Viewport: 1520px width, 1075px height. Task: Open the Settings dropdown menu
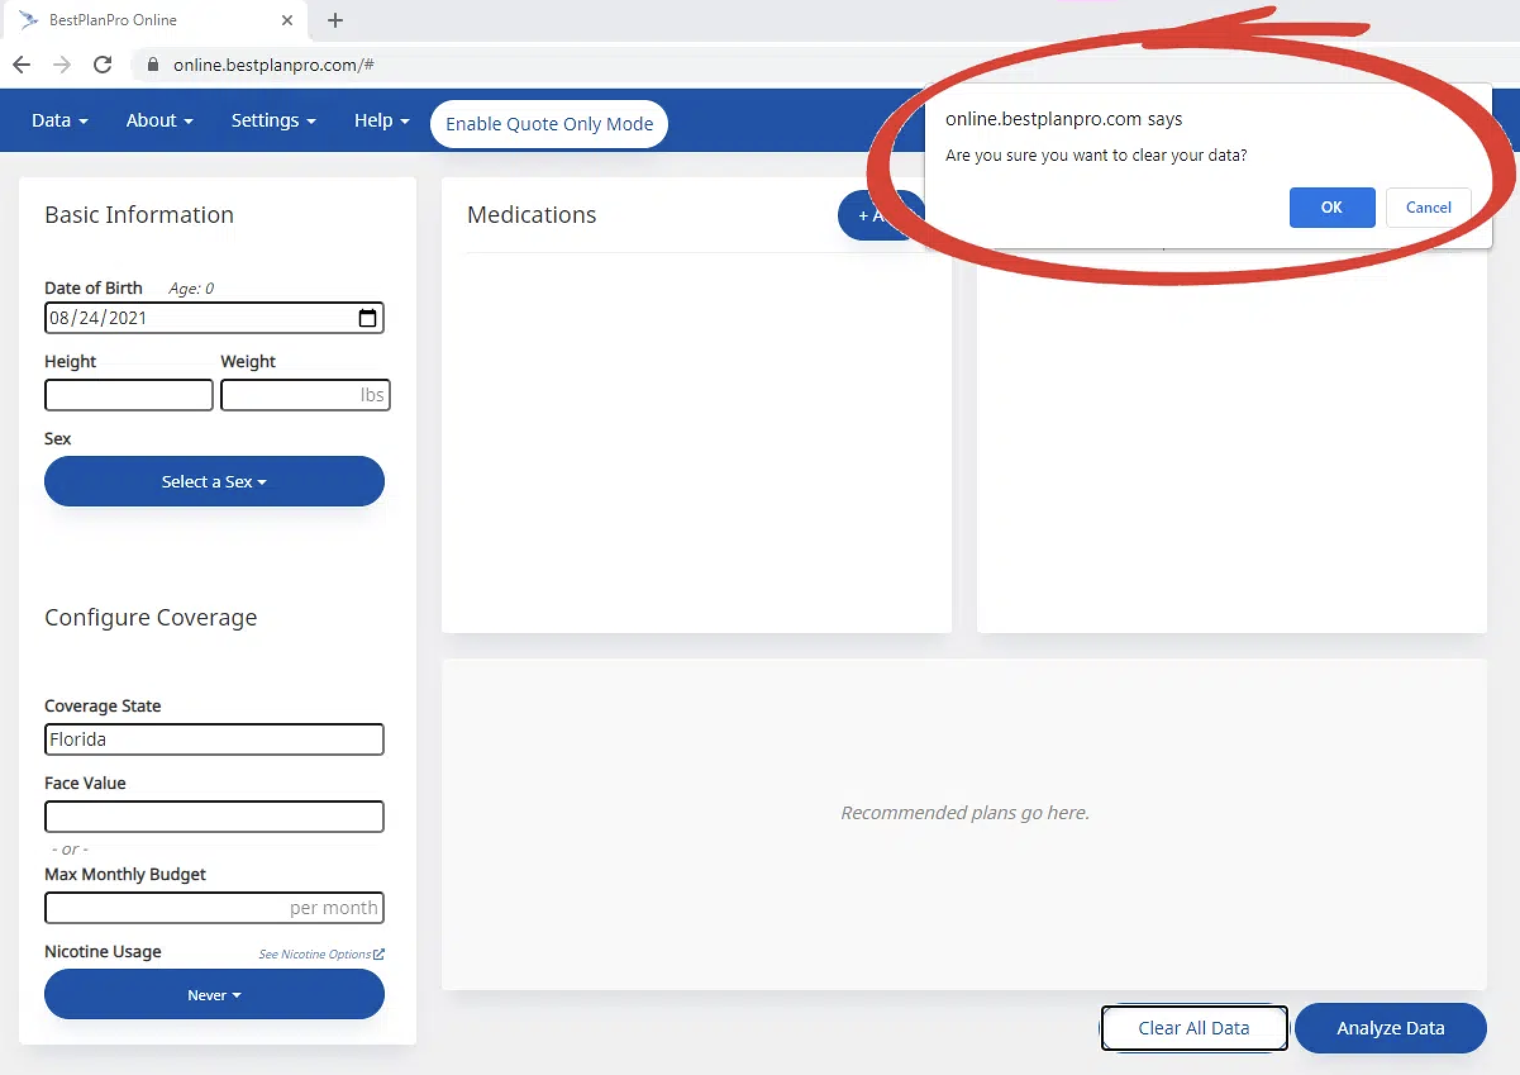(x=273, y=120)
